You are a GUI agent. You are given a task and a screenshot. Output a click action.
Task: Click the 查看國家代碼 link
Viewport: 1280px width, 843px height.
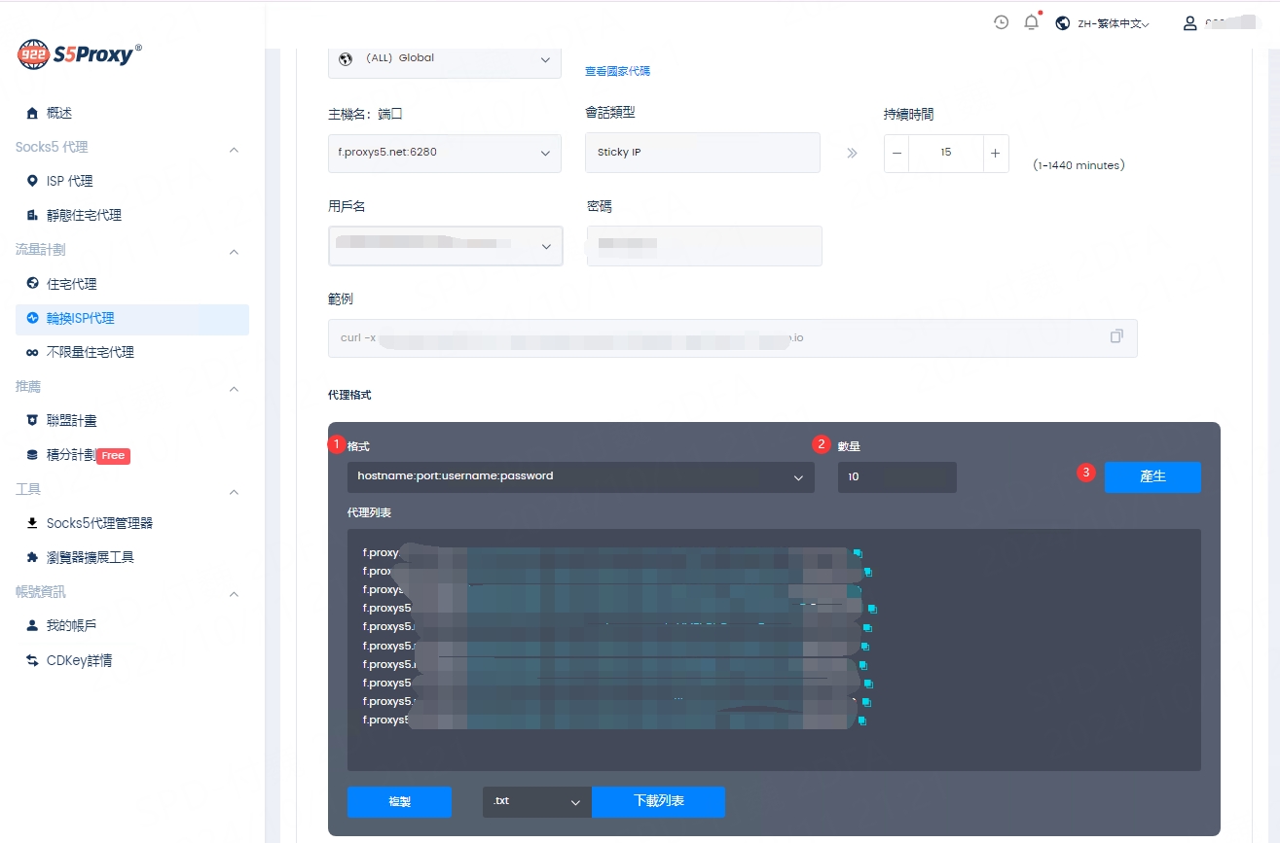617,71
